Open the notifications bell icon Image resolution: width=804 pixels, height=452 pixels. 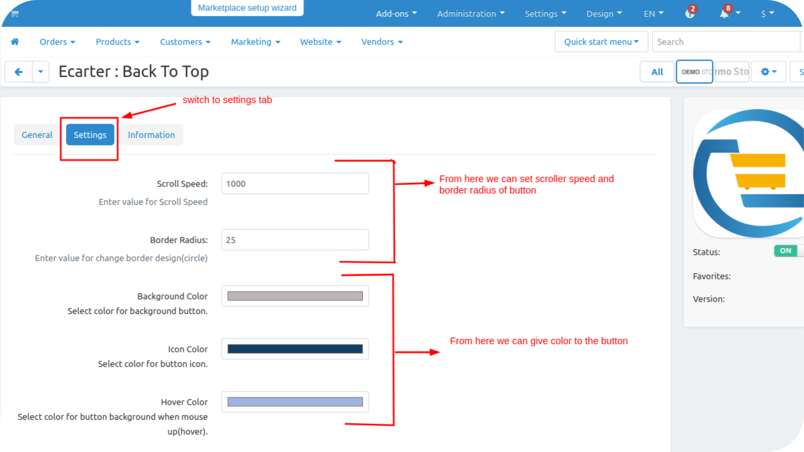coord(725,14)
